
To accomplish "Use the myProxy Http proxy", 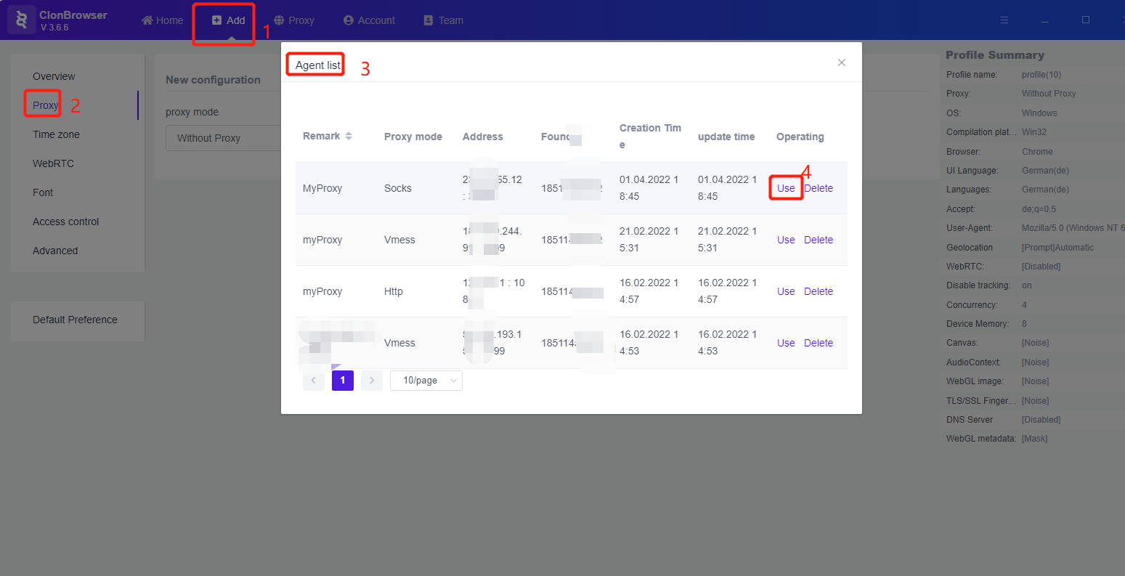I will 786,291.
